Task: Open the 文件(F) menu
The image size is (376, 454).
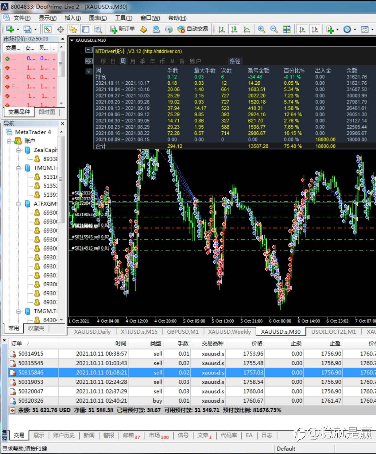Action: [22, 18]
